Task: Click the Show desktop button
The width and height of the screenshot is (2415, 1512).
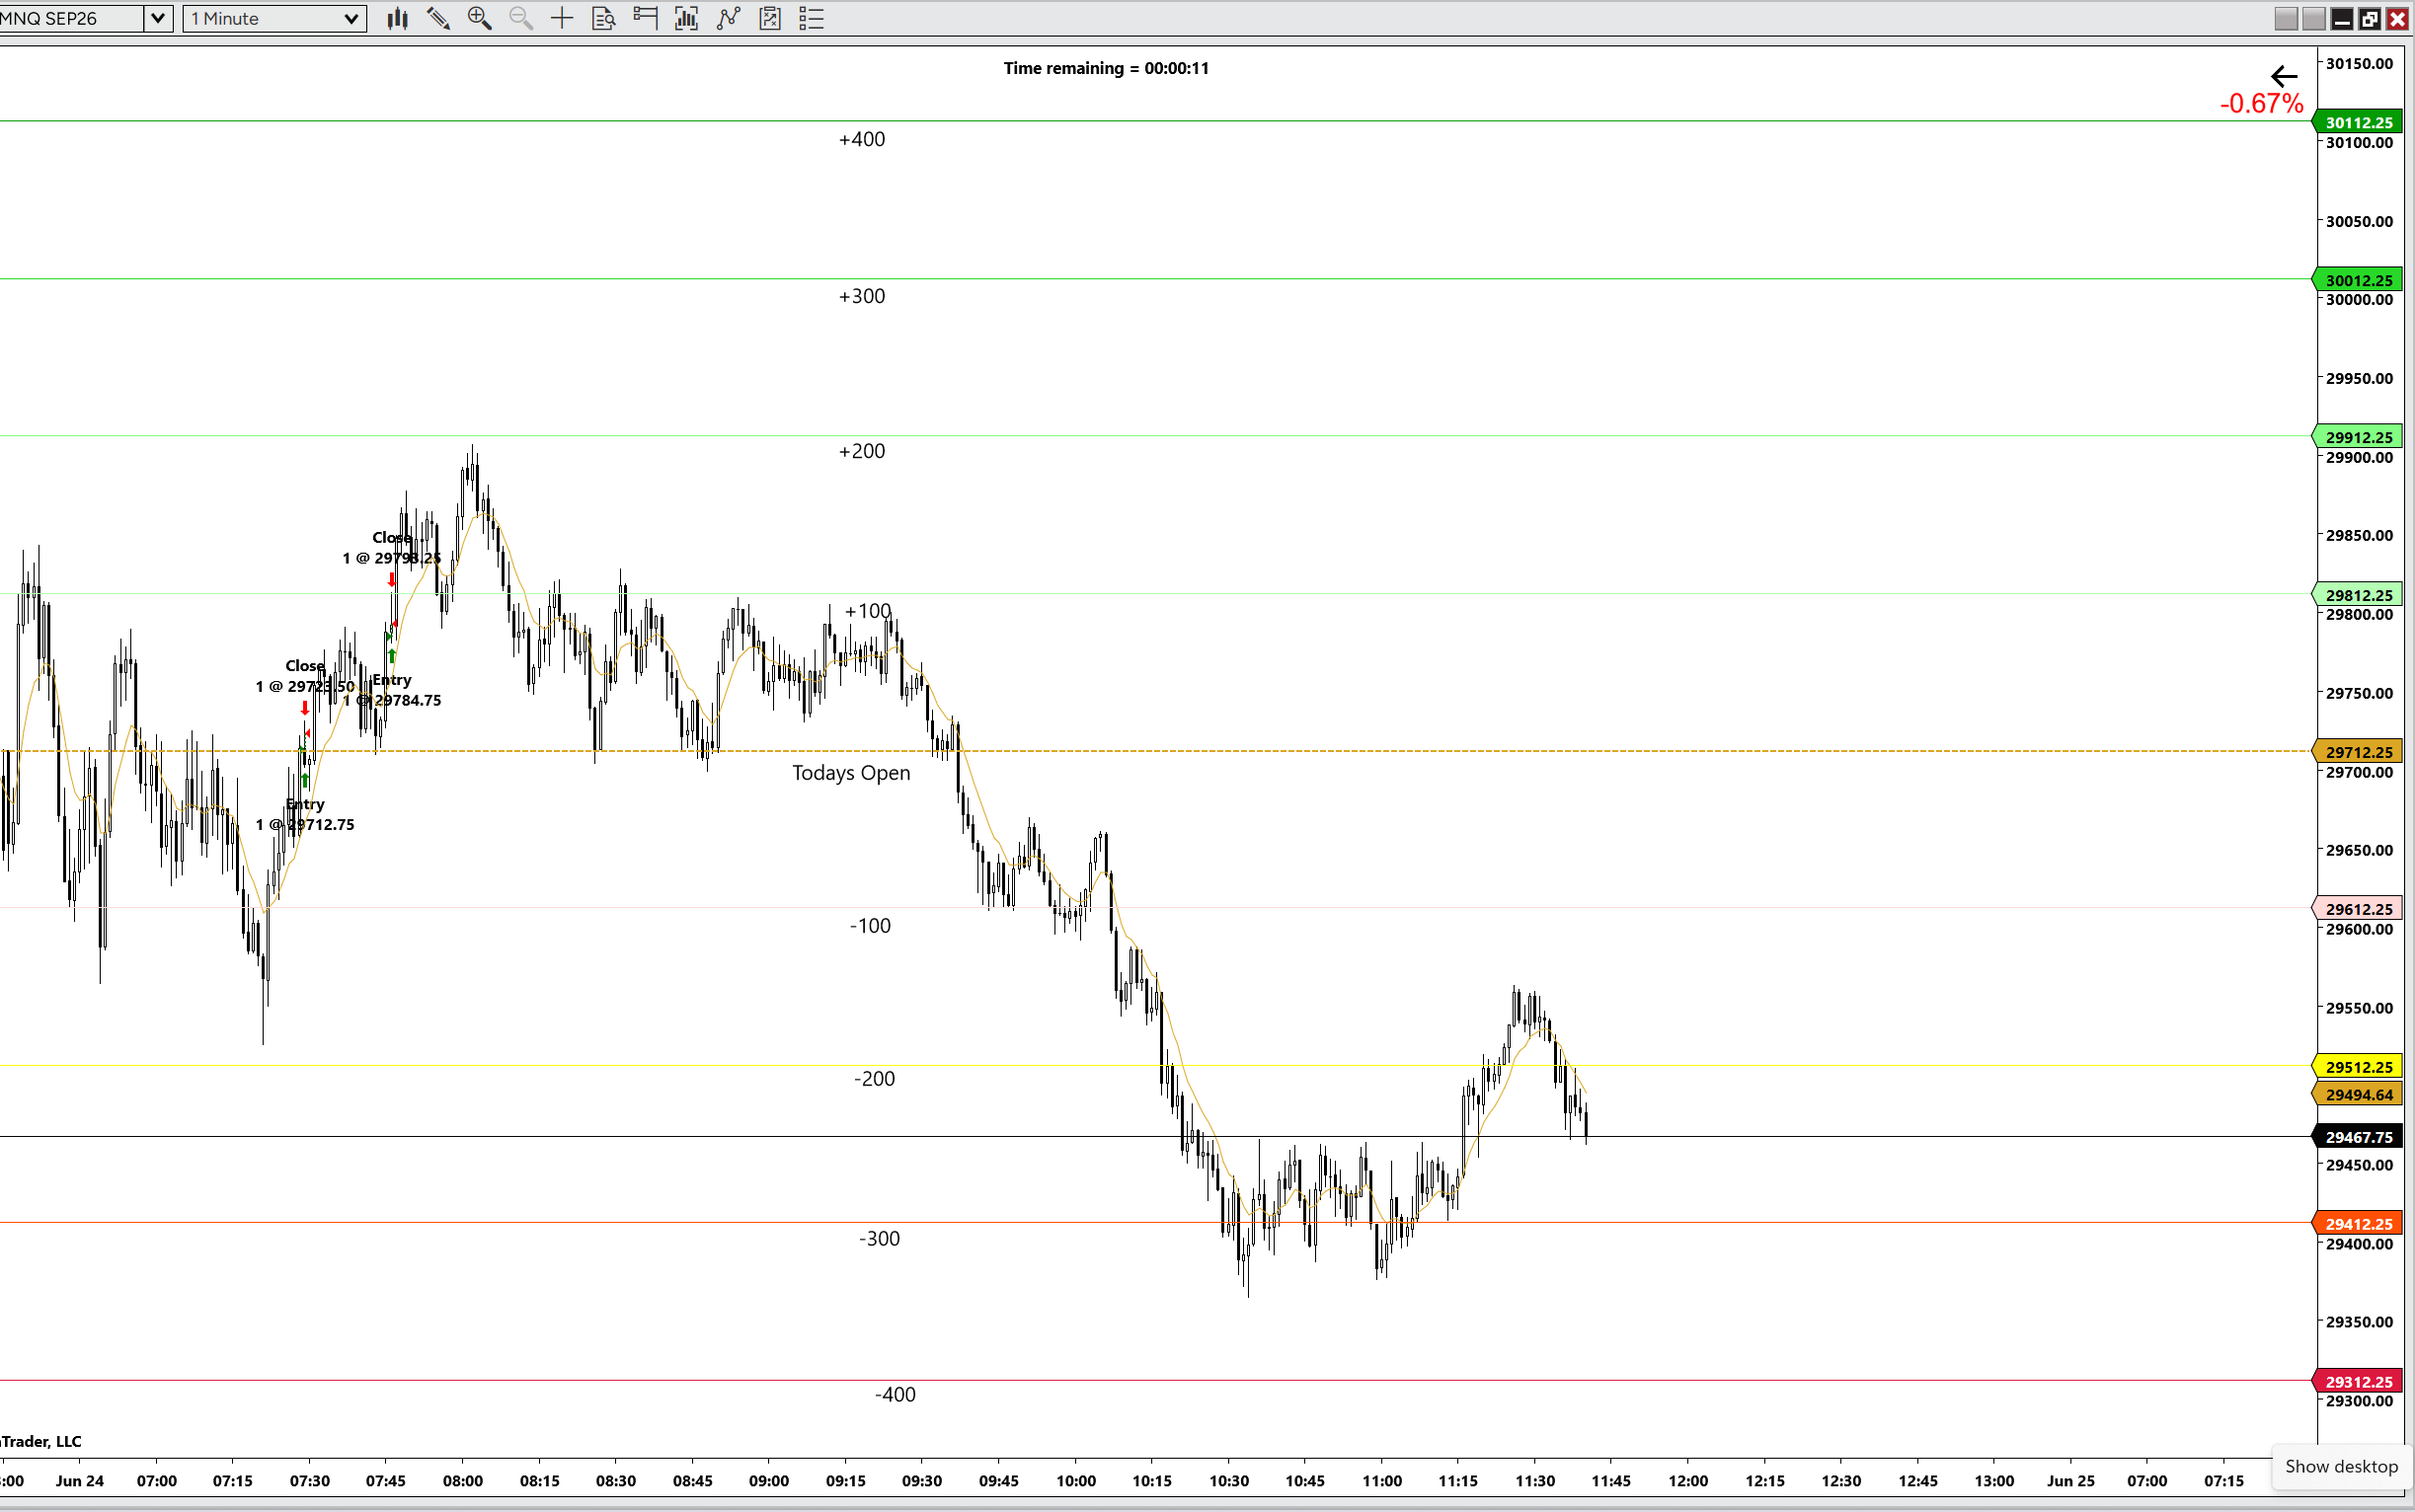Action: [x=2341, y=1466]
